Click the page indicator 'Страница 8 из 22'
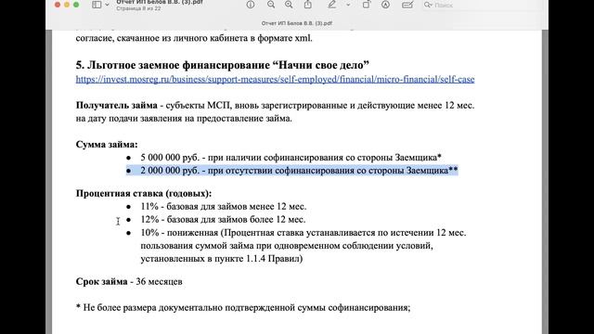 138,8
